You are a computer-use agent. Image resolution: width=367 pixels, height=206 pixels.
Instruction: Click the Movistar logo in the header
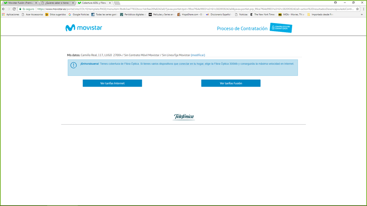[x=84, y=28]
